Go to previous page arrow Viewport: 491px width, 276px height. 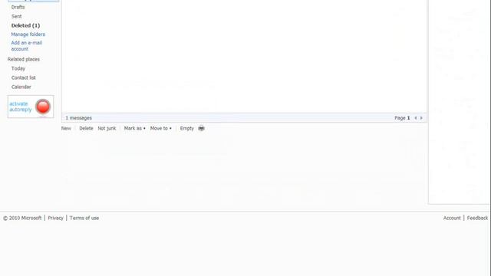click(x=416, y=118)
